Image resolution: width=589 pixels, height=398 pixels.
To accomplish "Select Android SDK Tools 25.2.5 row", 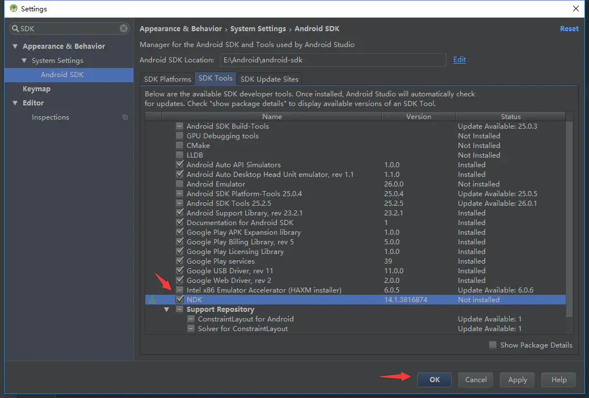I will coord(355,203).
